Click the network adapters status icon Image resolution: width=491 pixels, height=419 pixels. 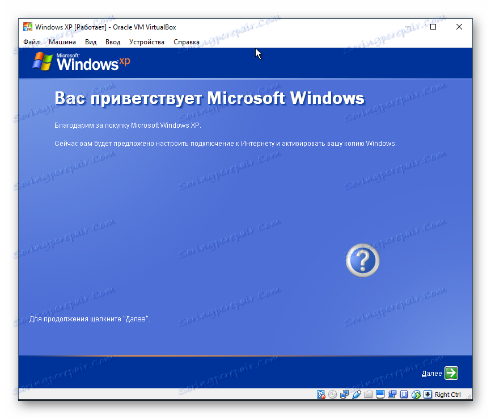pyautogui.click(x=345, y=395)
